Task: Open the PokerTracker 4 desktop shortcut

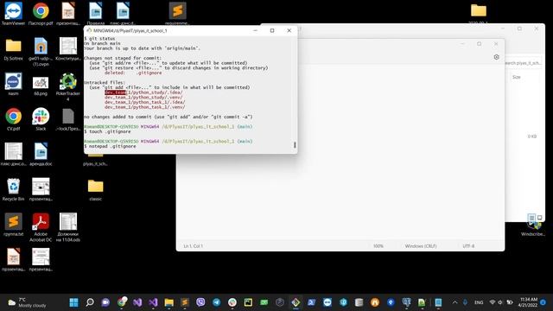Action: (x=68, y=86)
